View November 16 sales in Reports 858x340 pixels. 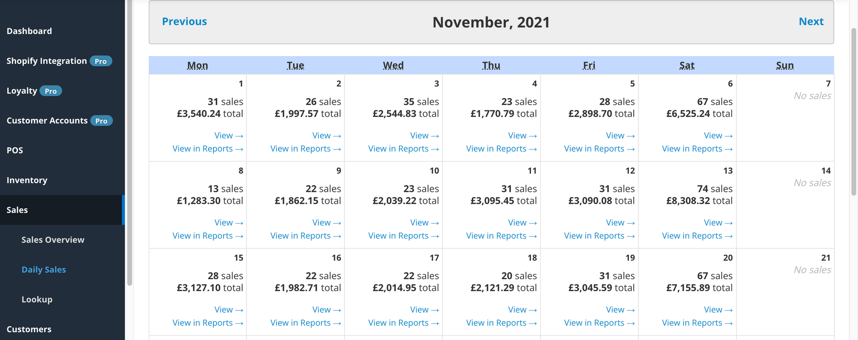coord(305,323)
